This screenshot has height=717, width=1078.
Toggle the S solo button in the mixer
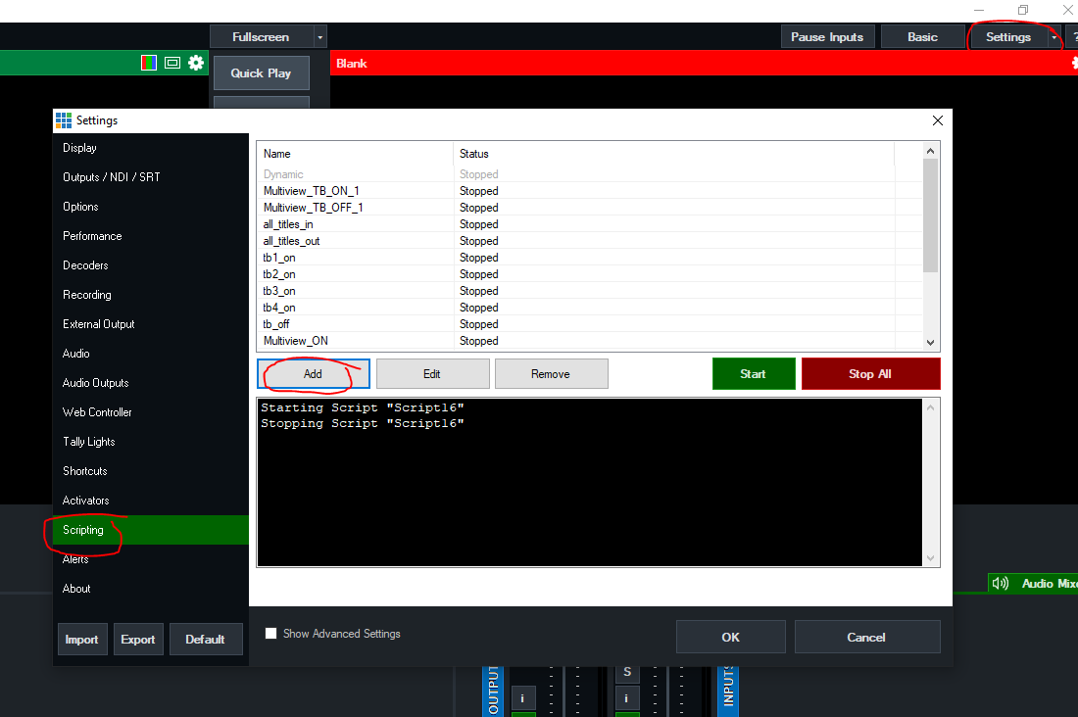pyautogui.click(x=626, y=673)
